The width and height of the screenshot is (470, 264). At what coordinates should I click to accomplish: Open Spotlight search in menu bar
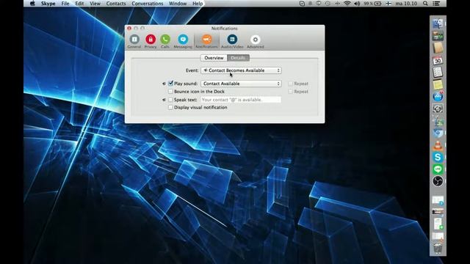click(x=425, y=4)
